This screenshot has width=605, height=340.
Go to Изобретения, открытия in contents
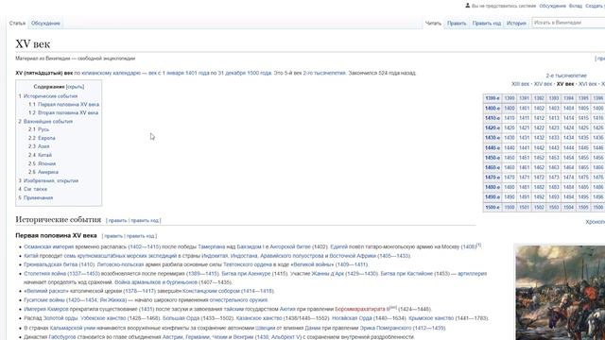51,180
